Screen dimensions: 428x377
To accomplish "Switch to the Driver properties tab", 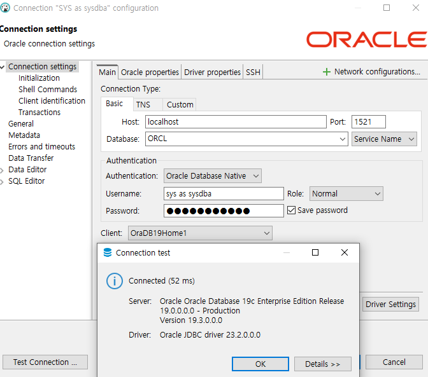I will 212,72.
